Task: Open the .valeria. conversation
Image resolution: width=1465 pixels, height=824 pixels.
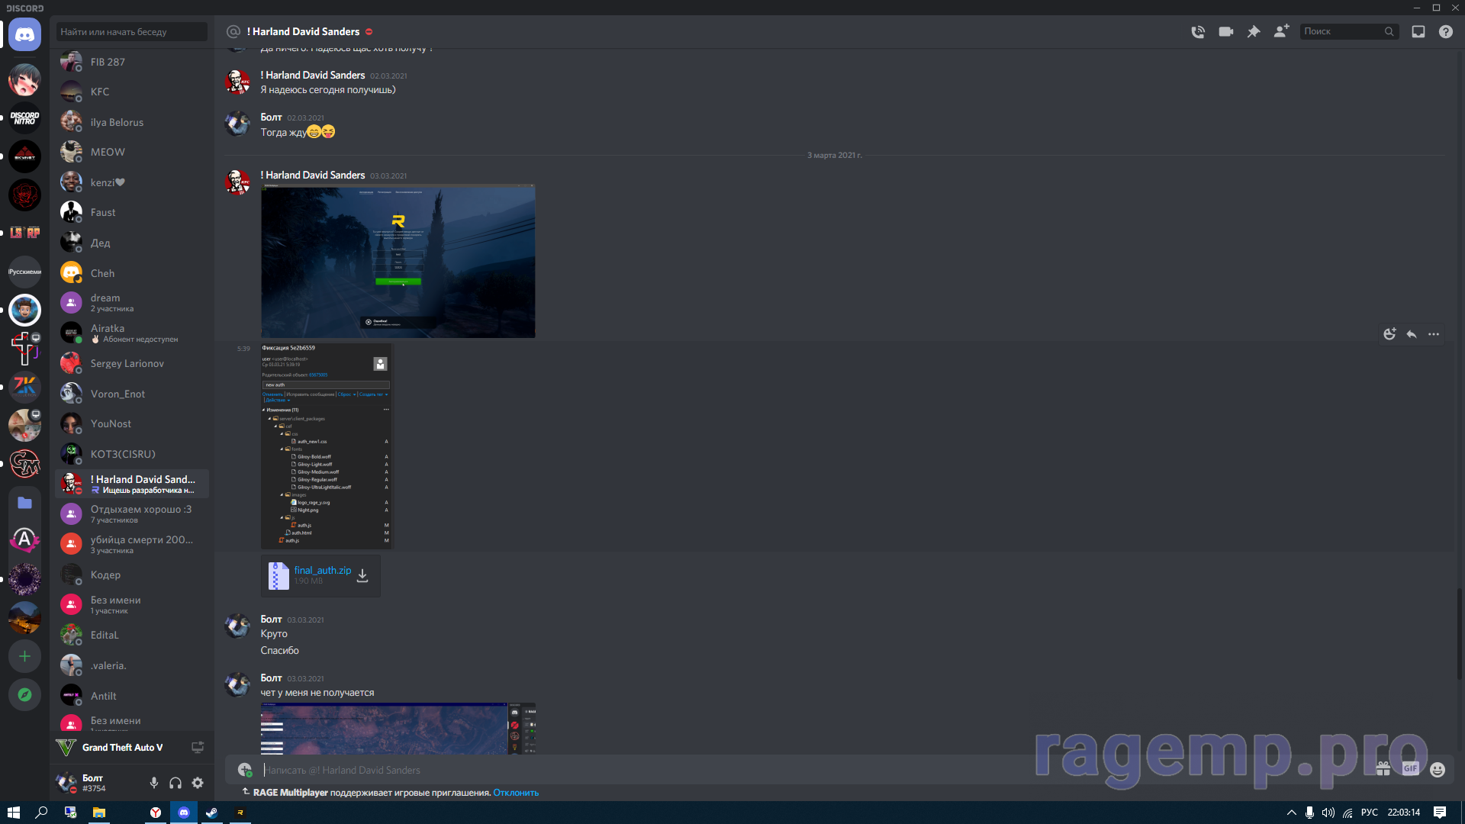Action: click(132, 665)
